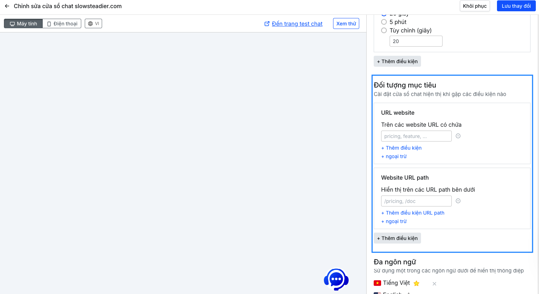The width and height of the screenshot is (539, 294).
Task: Click the star icon next to Tiếng Việt
Action: click(416, 283)
